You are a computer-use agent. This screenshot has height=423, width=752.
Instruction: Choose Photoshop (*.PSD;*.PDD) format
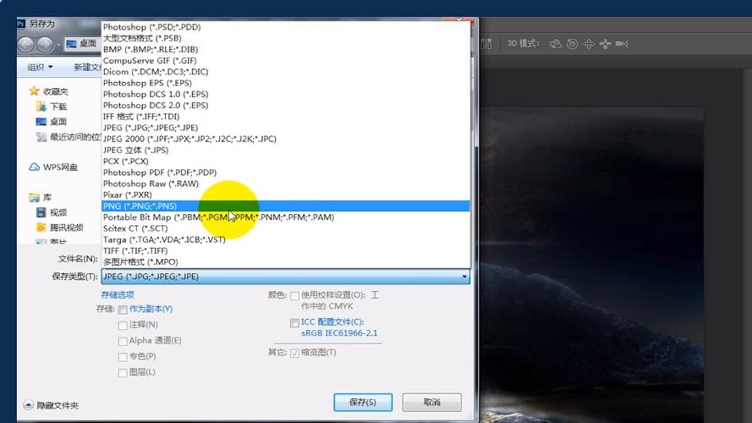[x=285, y=27]
